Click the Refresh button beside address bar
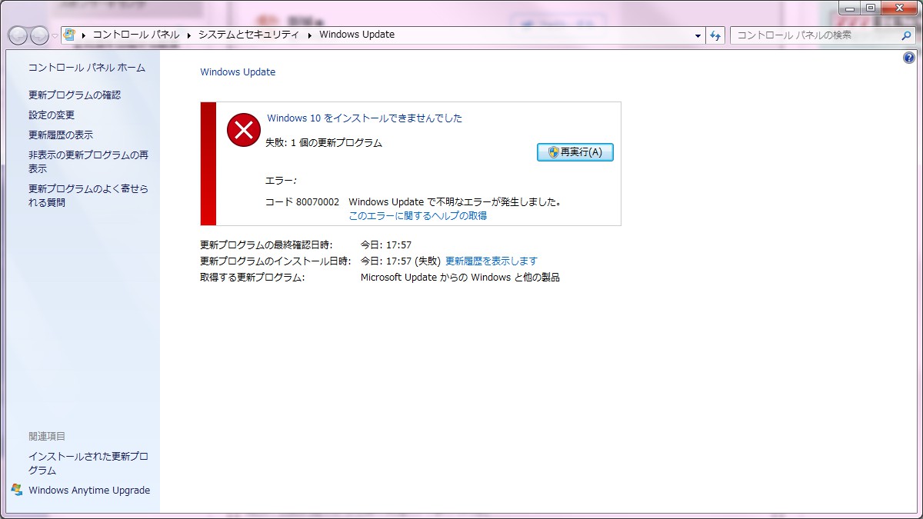The image size is (923, 519). pyautogui.click(x=716, y=35)
